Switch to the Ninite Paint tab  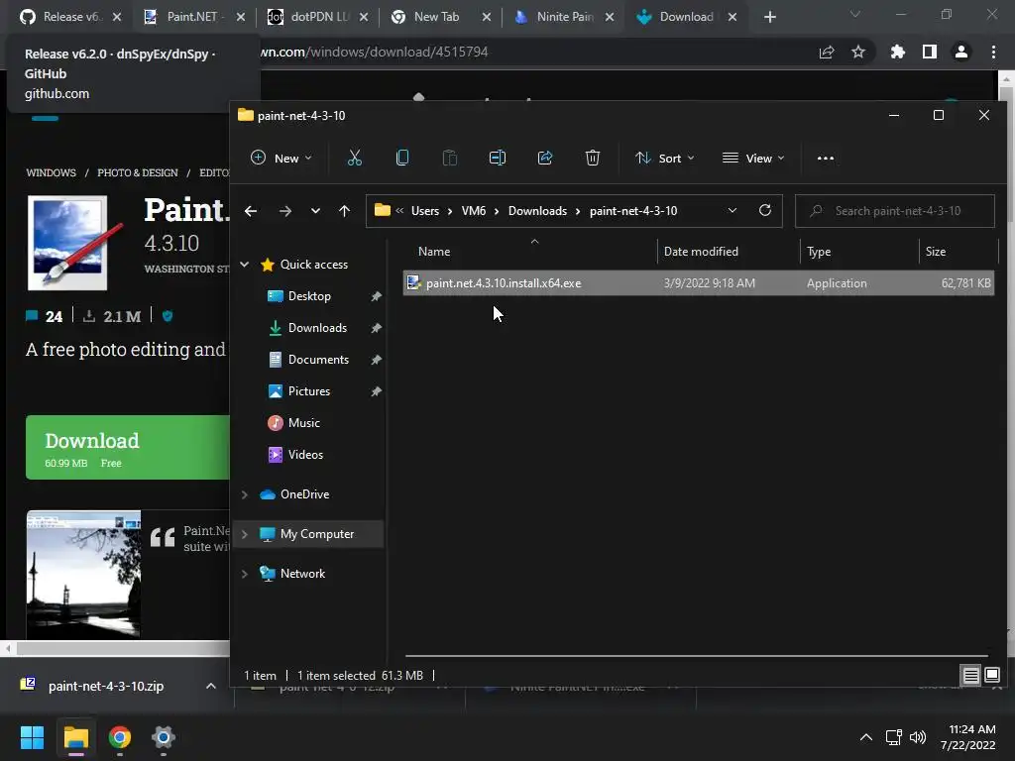tap(563, 17)
